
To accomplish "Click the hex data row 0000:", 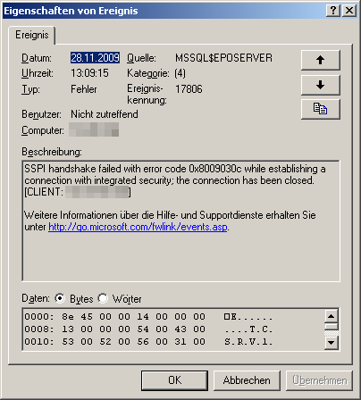I will coord(148,317).
